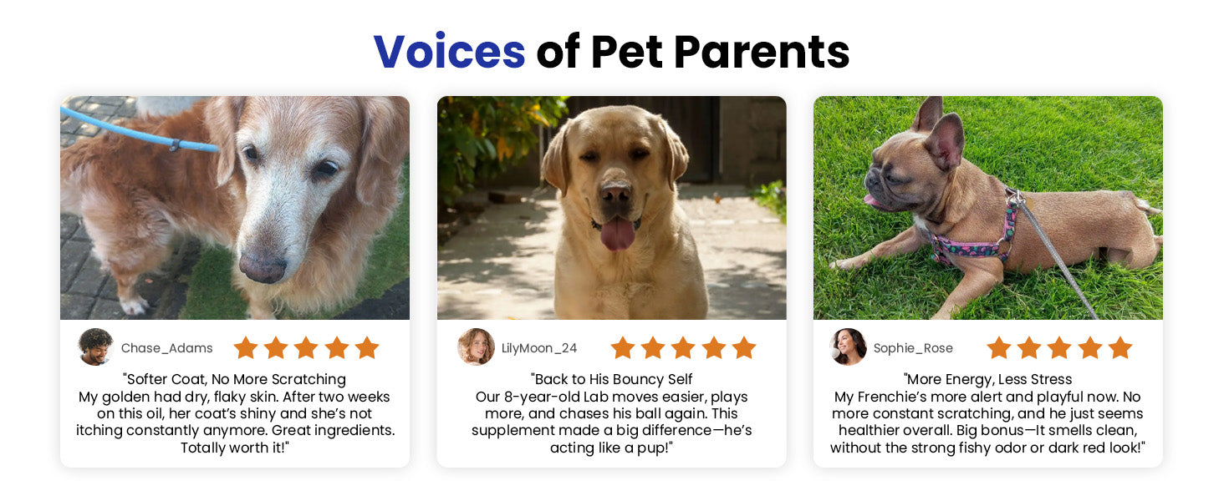The height and width of the screenshot is (501, 1224).
Task: Click "Back to His Bouncy Self" review title
Action: (x=611, y=380)
